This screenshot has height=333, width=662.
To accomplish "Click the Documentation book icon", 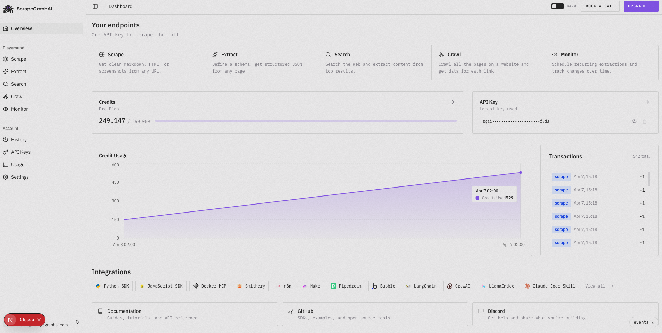I will tap(100, 311).
